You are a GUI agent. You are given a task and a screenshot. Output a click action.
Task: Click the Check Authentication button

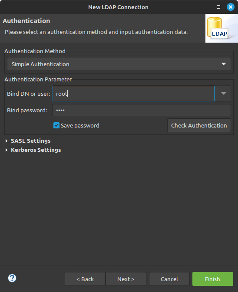pyautogui.click(x=199, y=125)
